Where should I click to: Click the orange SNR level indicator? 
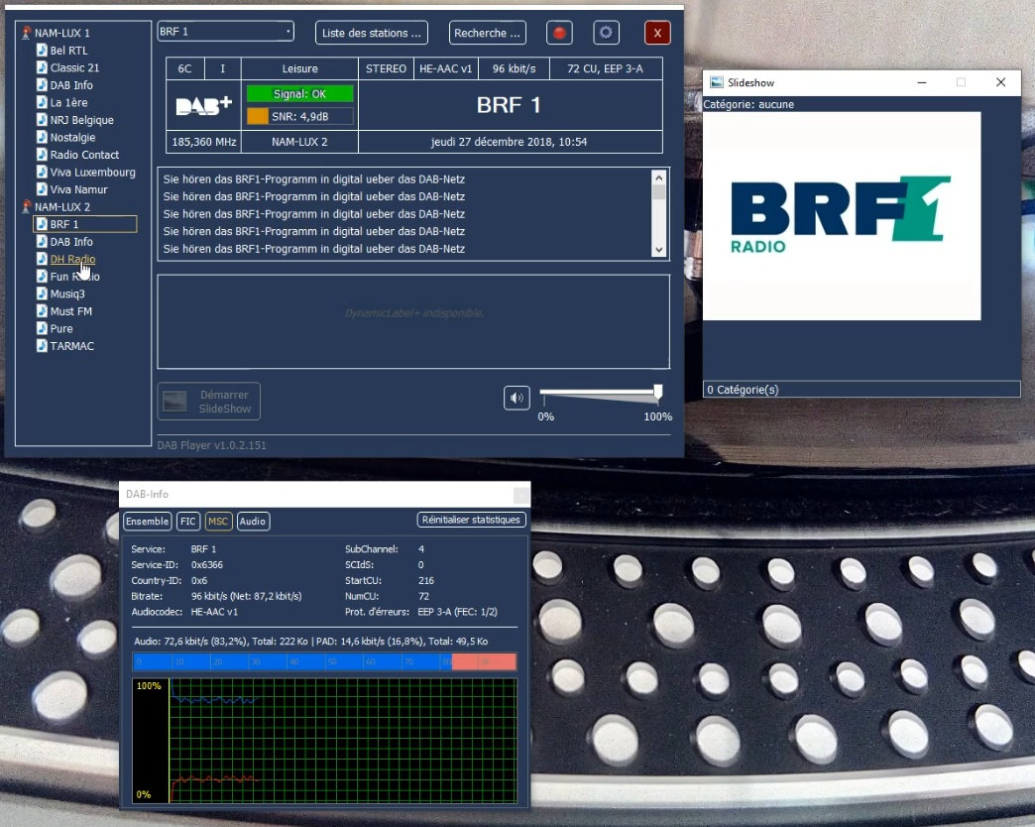tap(258, 116)
